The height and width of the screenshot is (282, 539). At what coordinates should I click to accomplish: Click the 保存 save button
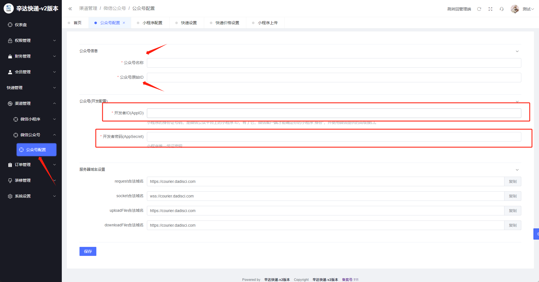[88, 251]
